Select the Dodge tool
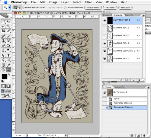This screenshot has height=138, width=151. (8, 50)
